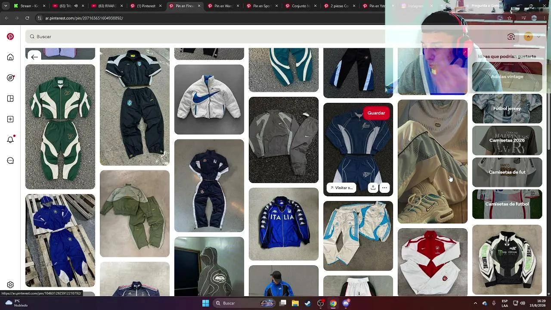Switch to the (1) Pinterest tab
Viewport: 551px width, 310px height.
(x=146, y=6)
